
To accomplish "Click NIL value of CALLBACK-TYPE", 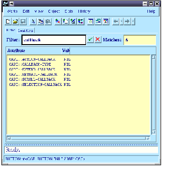I will (67, 64).
